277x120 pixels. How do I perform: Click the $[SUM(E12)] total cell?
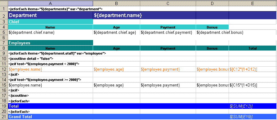tap(253, 106)
